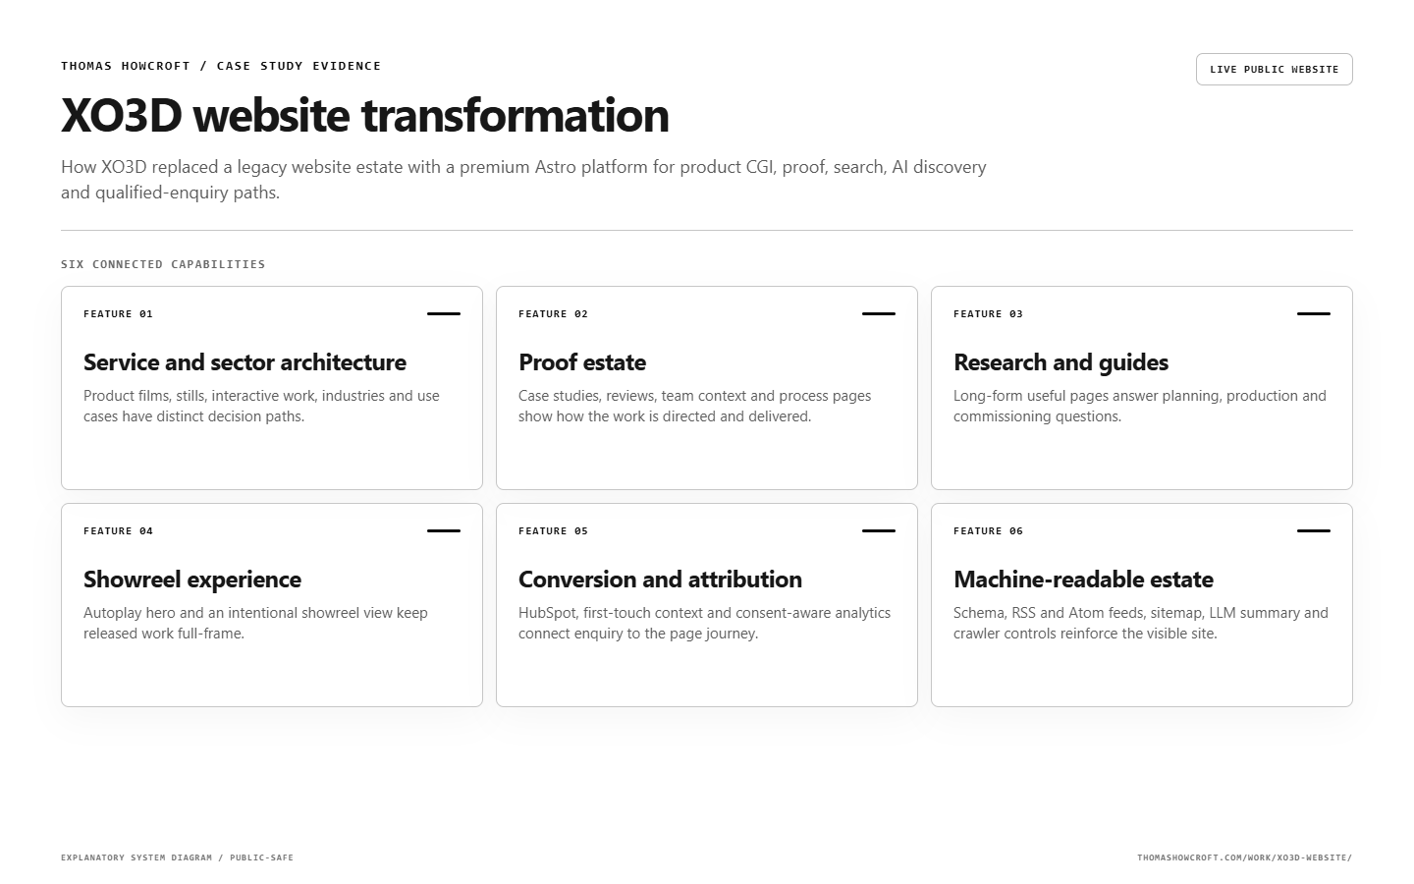1414x884 pixels.
Task: Click the Showreel experience card title
Action: (192, 580)
